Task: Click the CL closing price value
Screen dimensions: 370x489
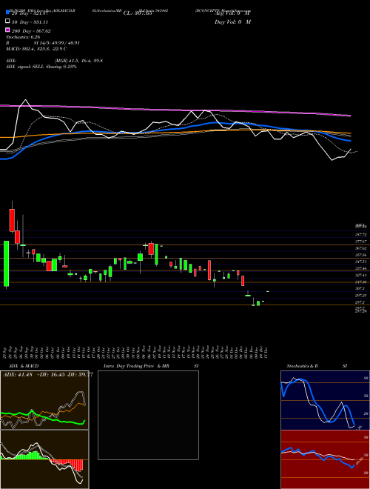Action: tap(138, 13)
